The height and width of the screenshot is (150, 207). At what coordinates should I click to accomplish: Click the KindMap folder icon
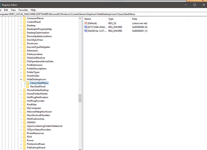point(24,104)
